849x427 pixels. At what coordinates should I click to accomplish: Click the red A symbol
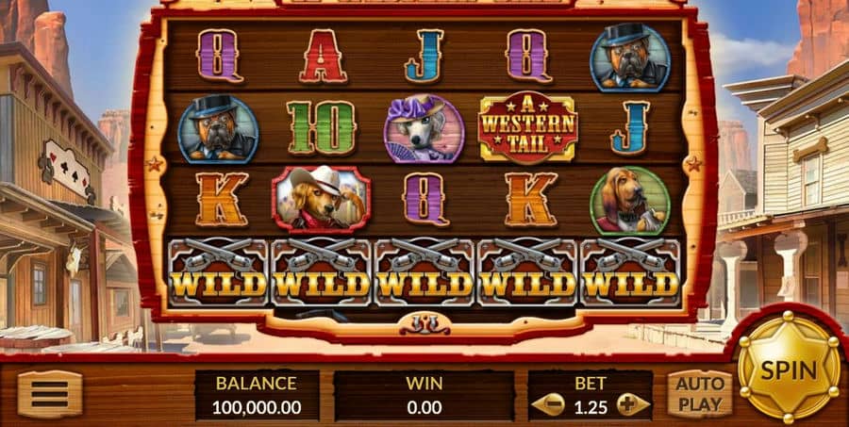pyautogui.click(x=323, y=57)
